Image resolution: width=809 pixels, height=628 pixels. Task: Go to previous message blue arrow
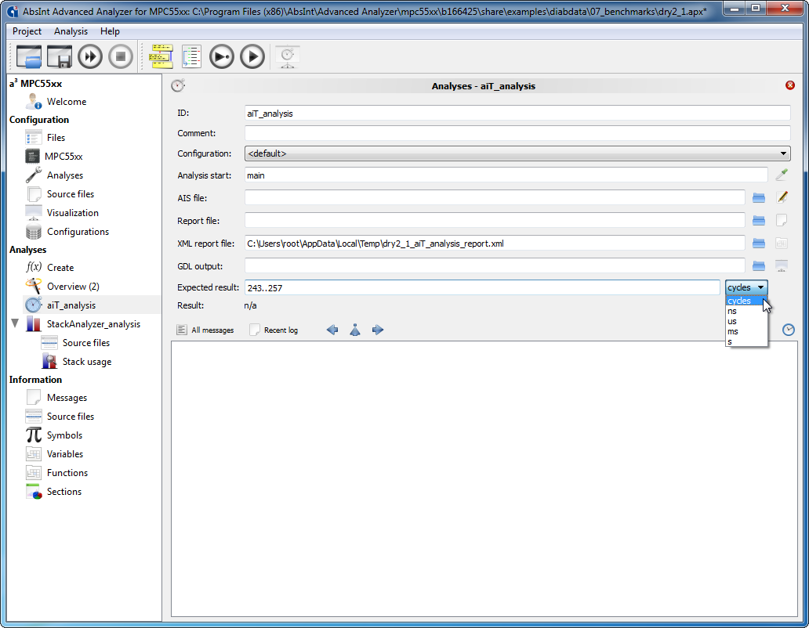(332, 330)
